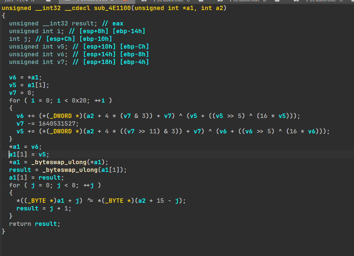Image resolution: width=354 pixels, height=256 pixels.
Task: Close the Pseudocode-B tab
Action: point(277,1)
